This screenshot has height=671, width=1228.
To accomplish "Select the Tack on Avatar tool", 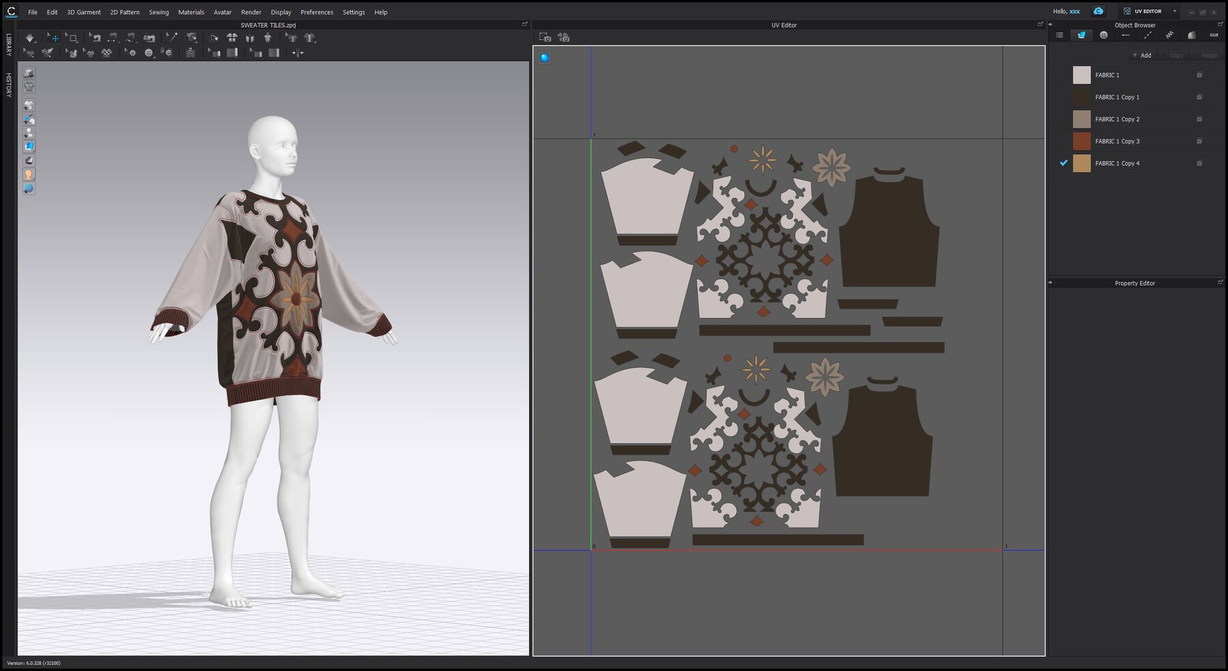I will click(192, 38).
